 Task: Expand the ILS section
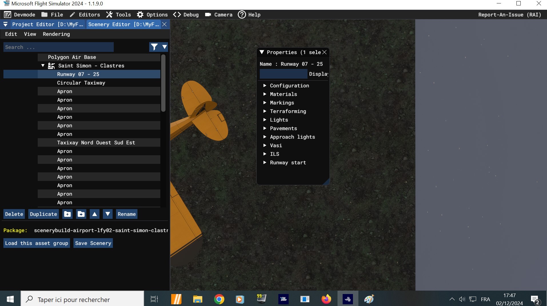click(265, 154)
